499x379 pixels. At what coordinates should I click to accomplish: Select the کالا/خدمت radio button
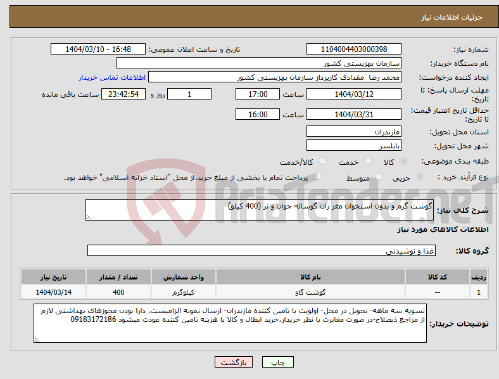pos(322,161)
